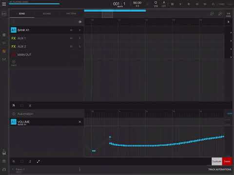Select the AUX 2 FX track

[x=47, y=47]
